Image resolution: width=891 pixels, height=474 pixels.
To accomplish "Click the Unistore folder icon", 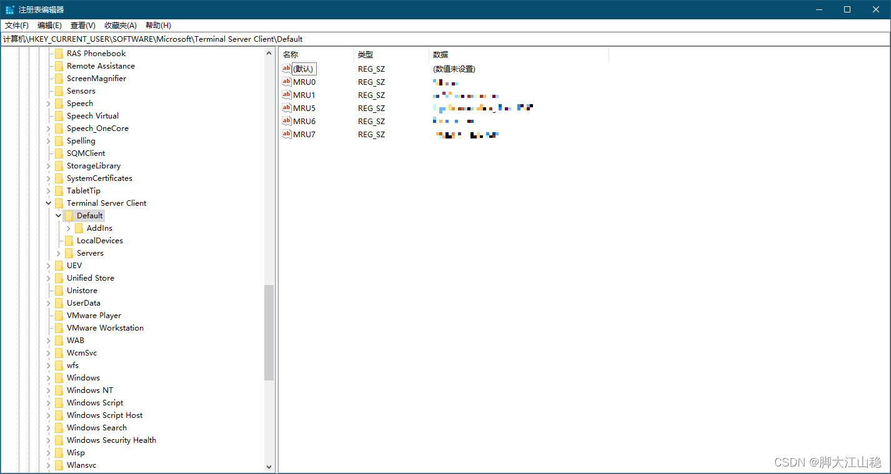I will pyautogui.click(x=59, y=291).
